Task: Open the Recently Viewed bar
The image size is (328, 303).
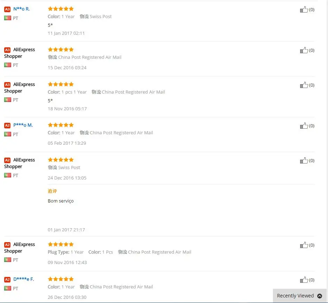Action: (299, 296)
